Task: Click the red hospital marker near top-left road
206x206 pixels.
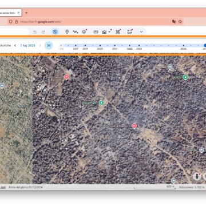Action: point(66,77)
